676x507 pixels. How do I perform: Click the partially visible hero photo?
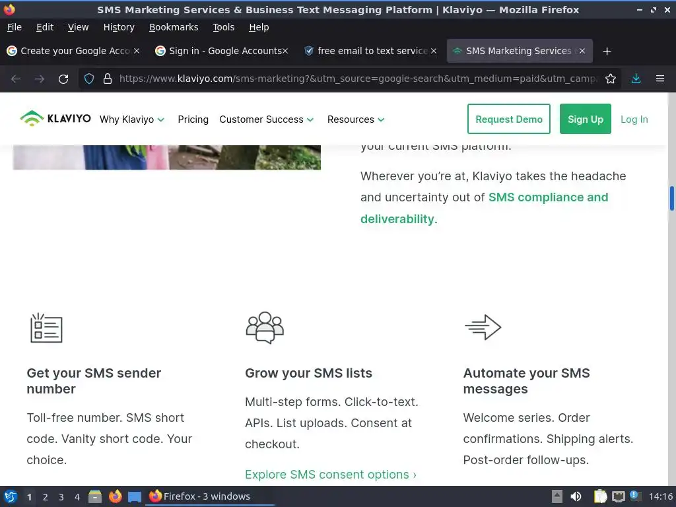tap(167, 157)
